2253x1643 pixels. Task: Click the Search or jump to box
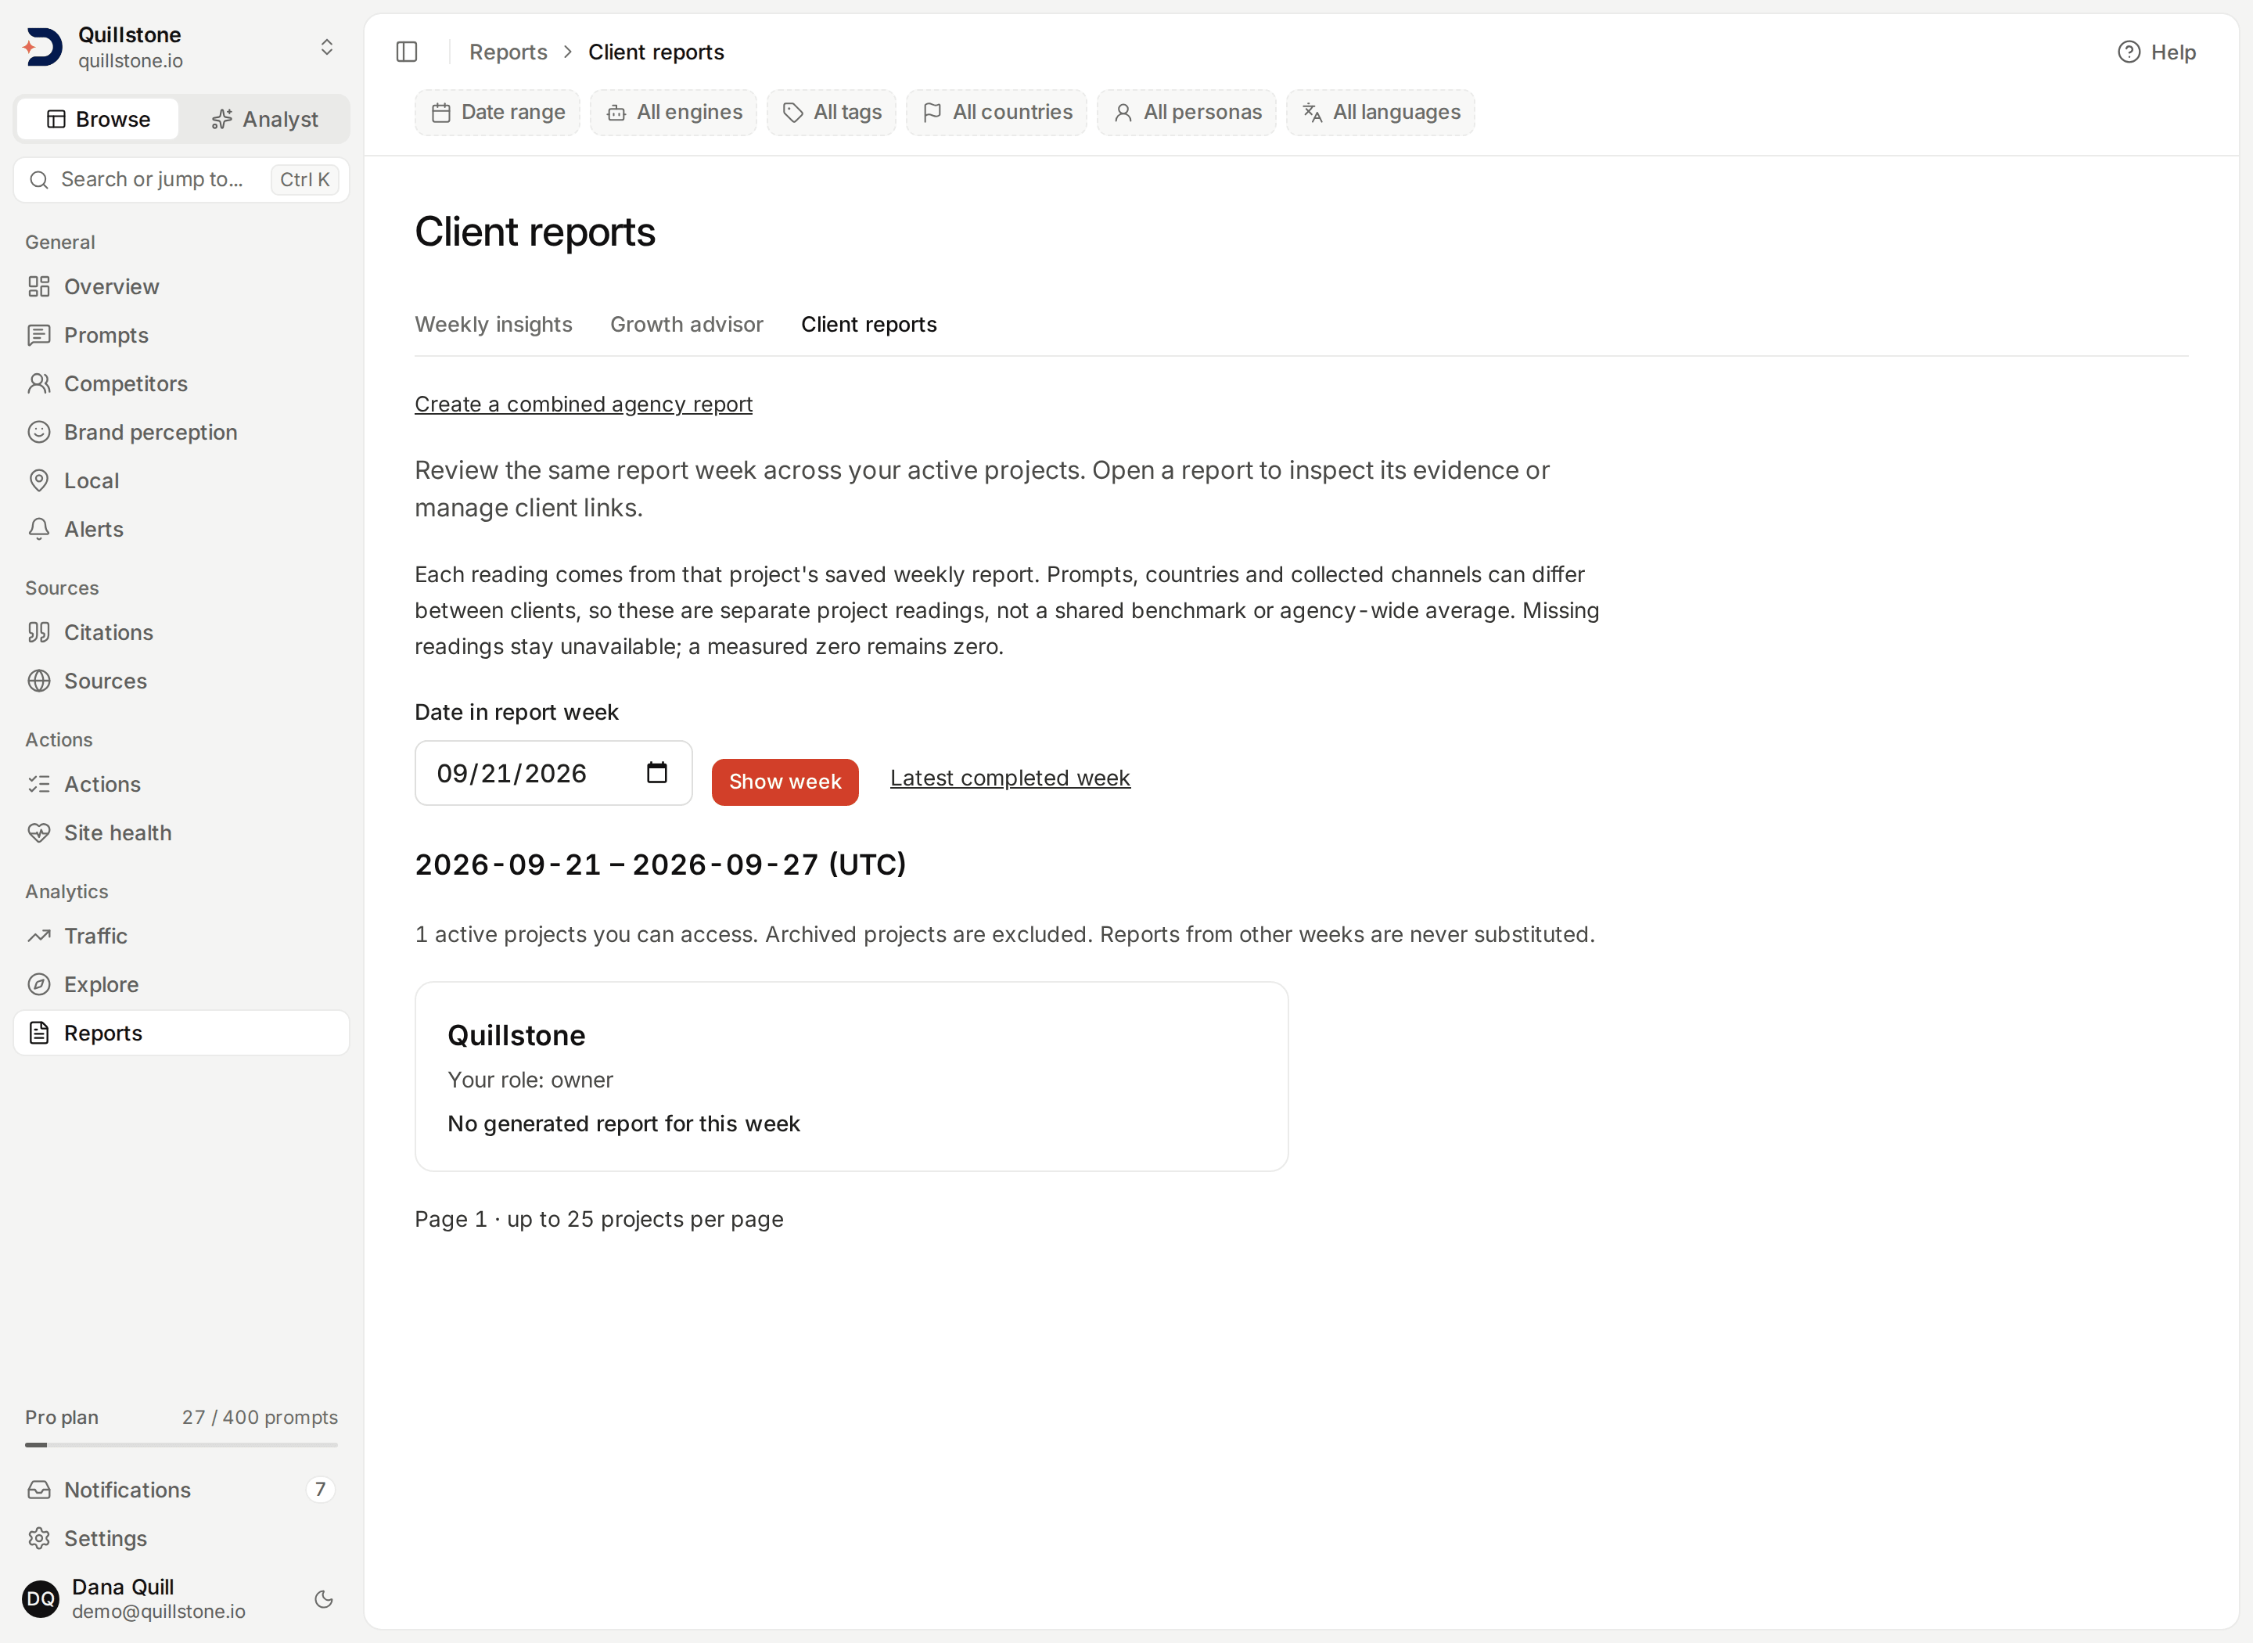[x=181, y=179]
